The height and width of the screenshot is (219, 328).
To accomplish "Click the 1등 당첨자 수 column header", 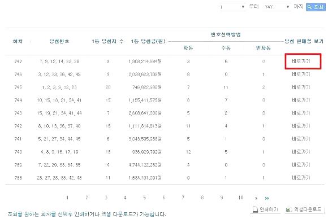I will click(107, 41).
